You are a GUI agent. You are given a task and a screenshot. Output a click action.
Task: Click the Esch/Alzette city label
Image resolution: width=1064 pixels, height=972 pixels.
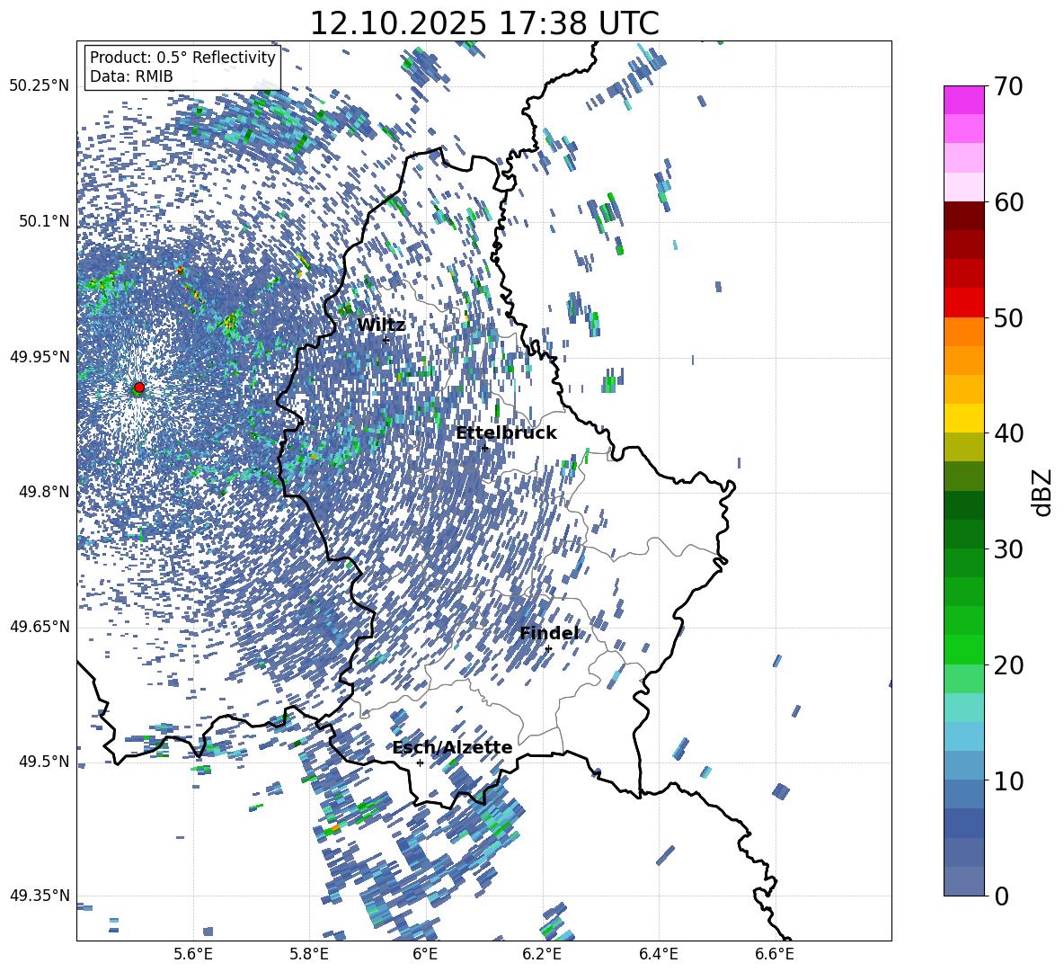click(453, 748)
